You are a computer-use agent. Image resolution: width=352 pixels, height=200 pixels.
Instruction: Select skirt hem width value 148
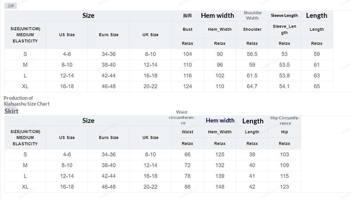click(220, 187)
